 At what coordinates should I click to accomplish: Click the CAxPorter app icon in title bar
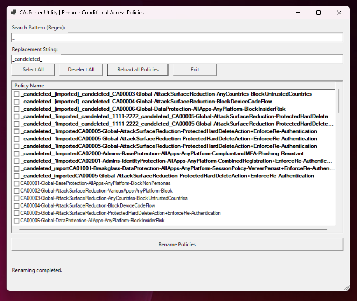click(x=14, y=13)
